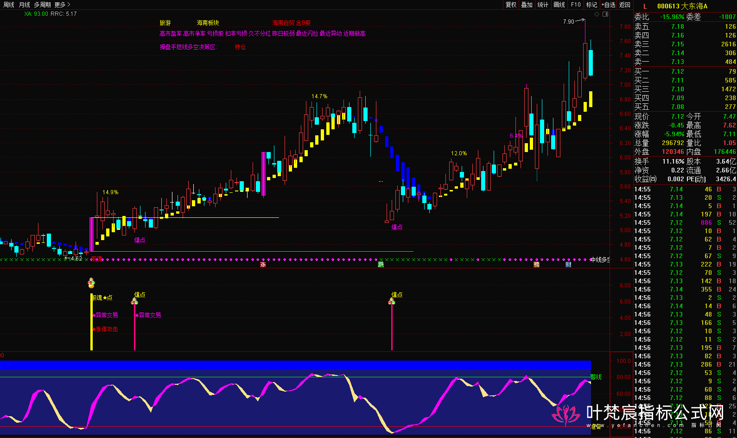Click the 爆点 ball icon at second signal bar
The image size is (737, 438).
coord(134,301)
